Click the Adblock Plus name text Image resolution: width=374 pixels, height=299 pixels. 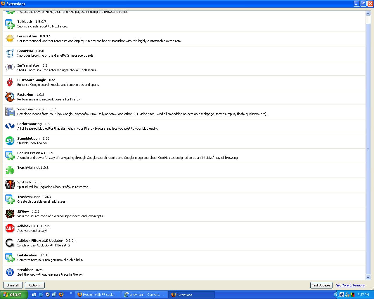(x=28, y=226)
